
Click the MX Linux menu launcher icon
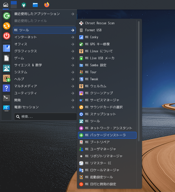[x=6, y=5]
